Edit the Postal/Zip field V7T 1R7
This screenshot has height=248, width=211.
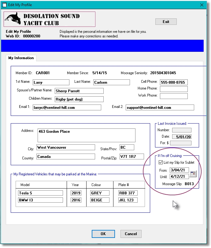click(x=132, y=157)
